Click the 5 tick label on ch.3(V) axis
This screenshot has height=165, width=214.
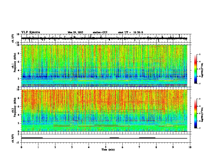19,134
